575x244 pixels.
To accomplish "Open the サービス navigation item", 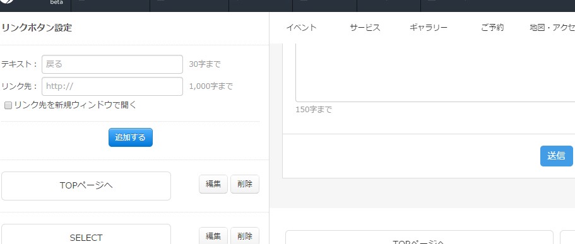I will pyautogui.click(x=365, y=28).
